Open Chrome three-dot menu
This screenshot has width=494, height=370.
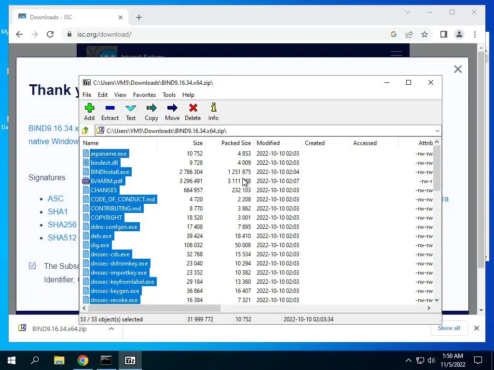coord(475,34)
